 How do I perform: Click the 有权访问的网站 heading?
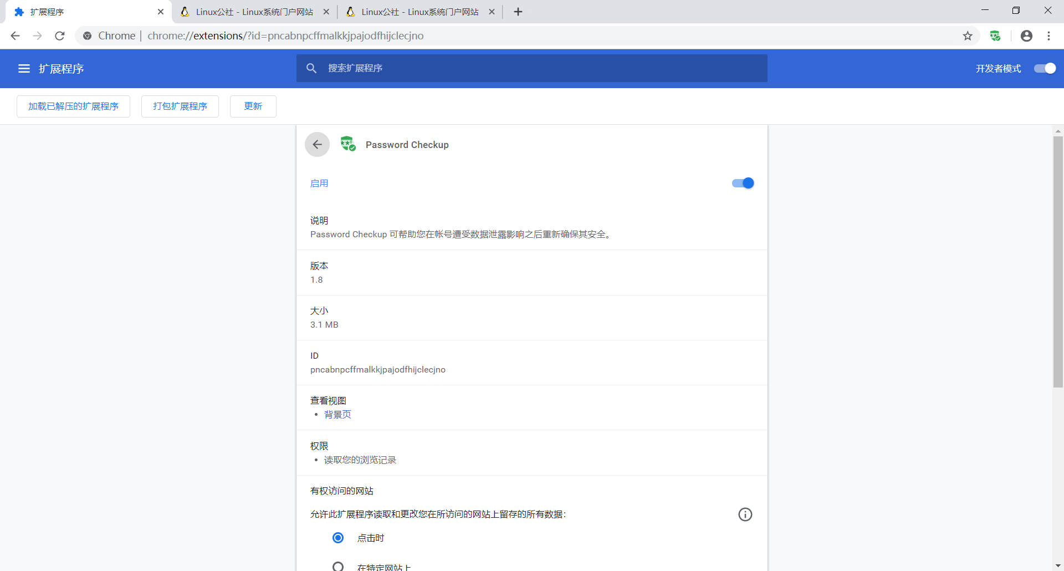(x=342, y=491)
